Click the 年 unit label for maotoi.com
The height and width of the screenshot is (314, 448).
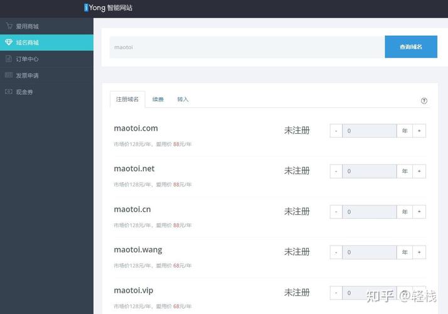pyautogui.click(x=405, y=131)
